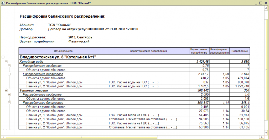
Task: Click the normative value 1 162,5 cell
Action: [x=199, y=86]
